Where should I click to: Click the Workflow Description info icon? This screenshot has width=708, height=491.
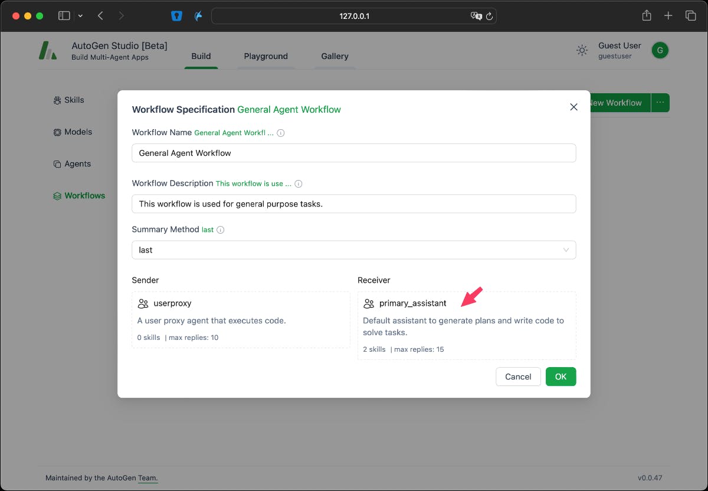tap(299, 184)
